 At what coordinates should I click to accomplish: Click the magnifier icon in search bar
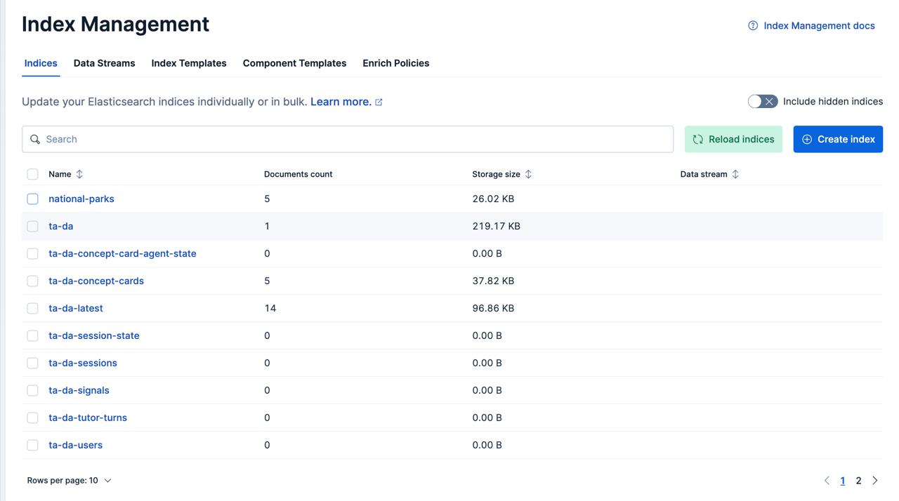click(x=35, y=140)
